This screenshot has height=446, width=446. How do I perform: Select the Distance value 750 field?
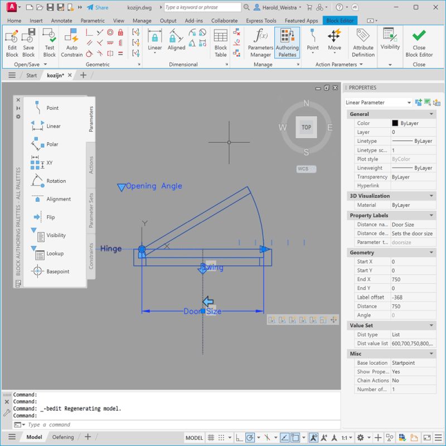pos(413,306)
